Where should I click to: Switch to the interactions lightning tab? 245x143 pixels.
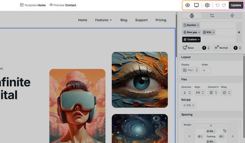click(x=232, y=16)
